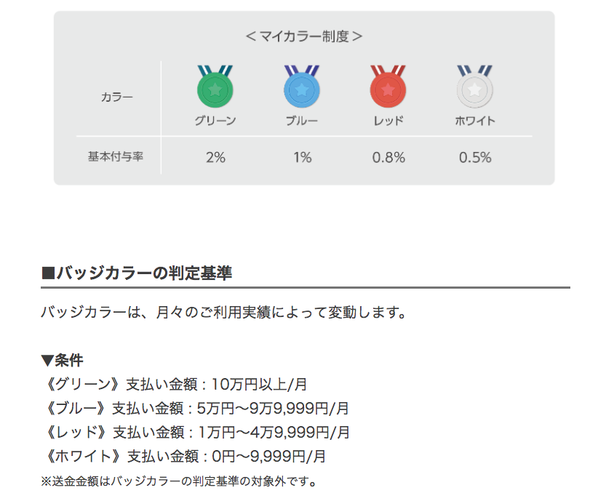Click the blue medal badge icon
606x501 pixels.
[x=301, y=89]
